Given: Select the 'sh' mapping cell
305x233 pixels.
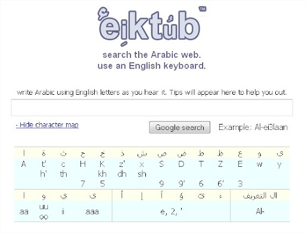Looking at the screenshot, I should [142, 174].
